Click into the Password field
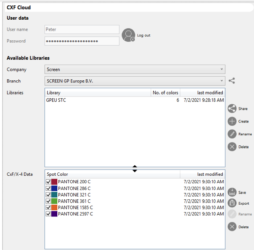Screen dimensions: 254x250 point(82,41)
